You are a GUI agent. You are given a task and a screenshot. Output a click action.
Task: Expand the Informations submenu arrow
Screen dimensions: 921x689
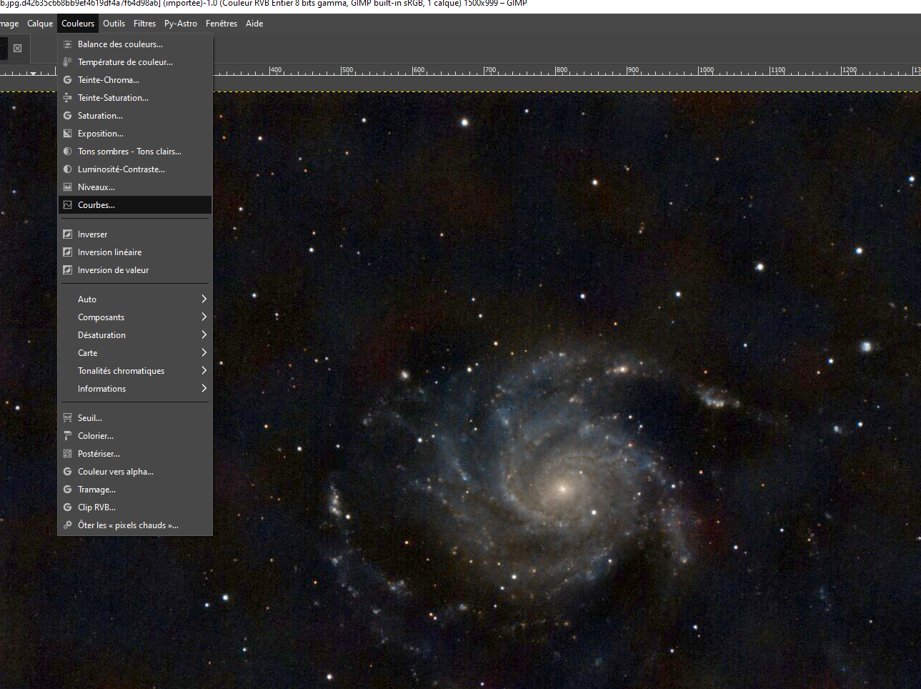pyautogui.click(x=204, y=389)
